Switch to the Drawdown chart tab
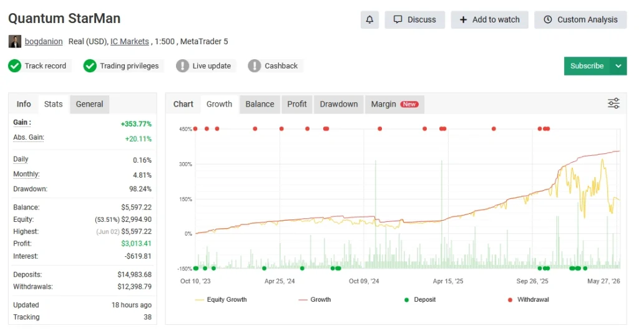This screenshot has height=331, width=639. [x=339, y=104]
